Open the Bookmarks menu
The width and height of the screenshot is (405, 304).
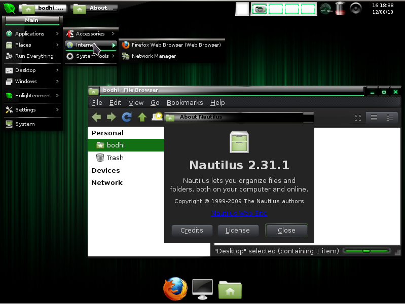[185, 102]
